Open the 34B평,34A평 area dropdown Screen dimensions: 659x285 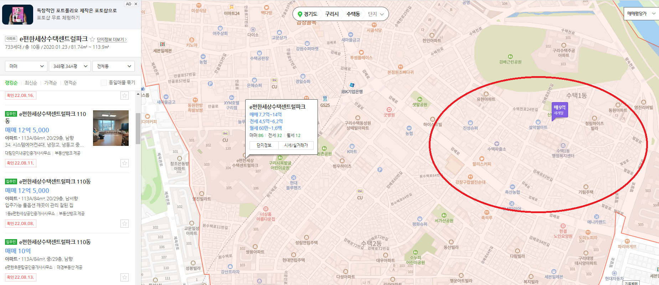(x=70, y=66)
